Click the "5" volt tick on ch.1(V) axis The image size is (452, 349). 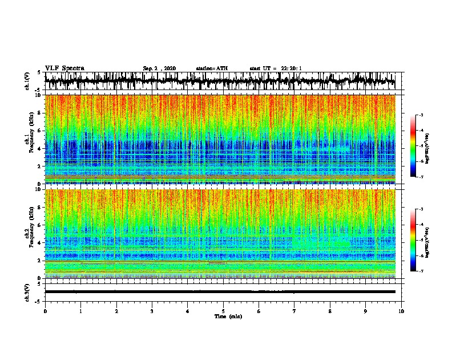[x=39, y=72]
